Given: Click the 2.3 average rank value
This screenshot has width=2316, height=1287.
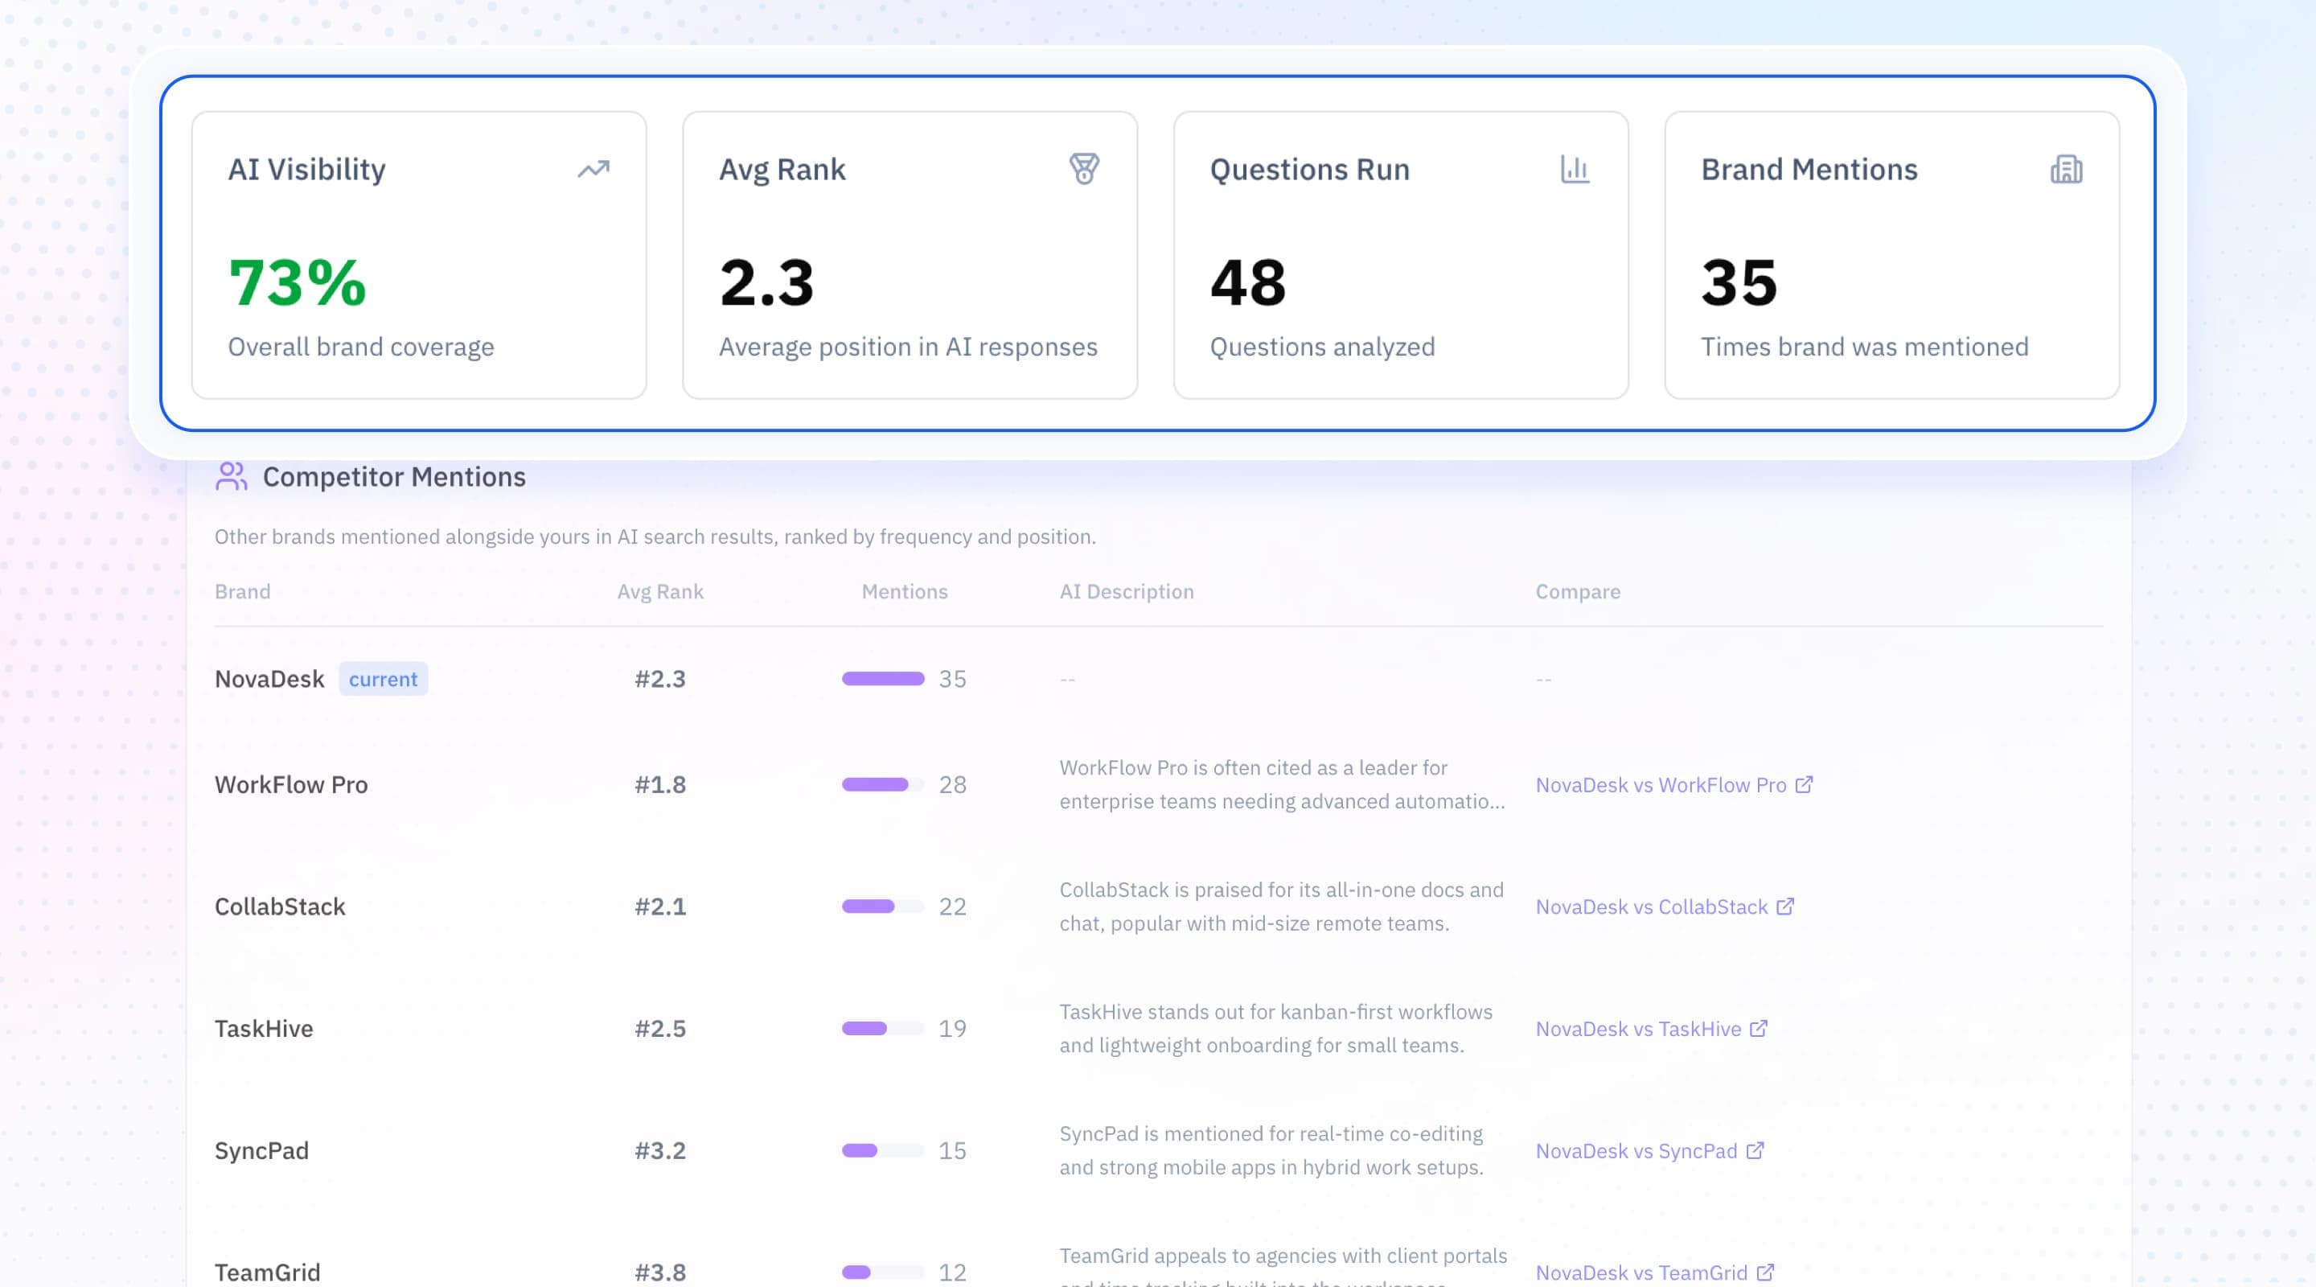Looking at the screenshot, I should [767, 282].
